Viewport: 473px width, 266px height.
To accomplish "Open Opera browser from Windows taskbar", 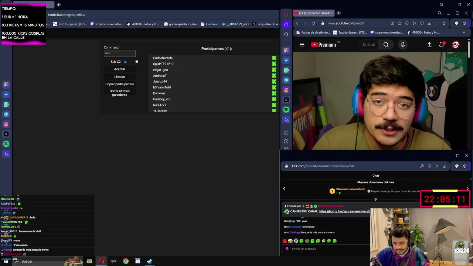I will 101,261.
